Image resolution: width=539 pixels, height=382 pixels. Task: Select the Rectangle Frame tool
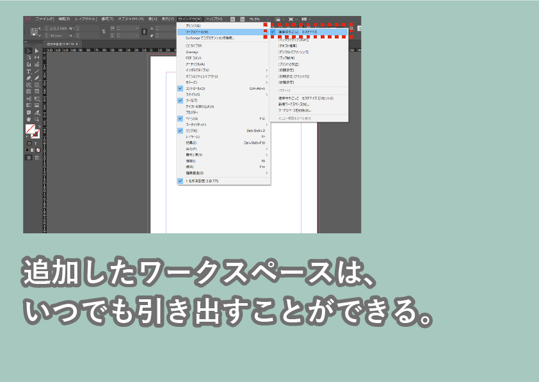point(29,85)
